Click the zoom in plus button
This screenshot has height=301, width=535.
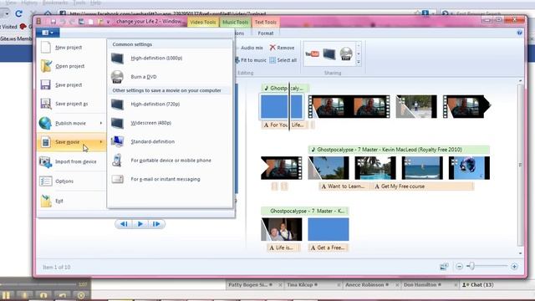coord(514,267)
